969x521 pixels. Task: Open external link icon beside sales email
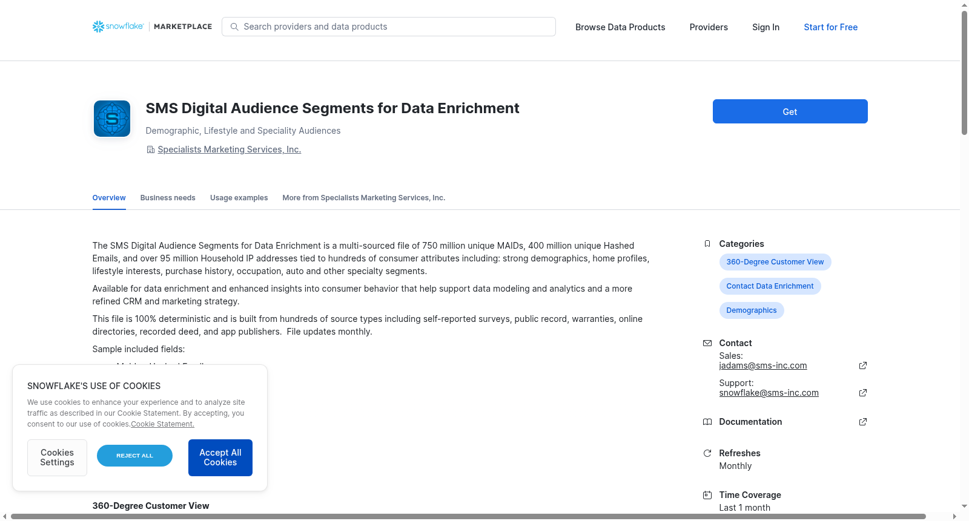tap(863, 365)
